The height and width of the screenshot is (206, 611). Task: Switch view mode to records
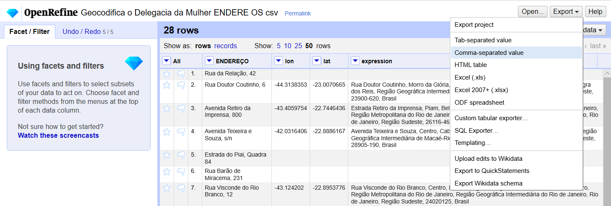point(225,46)
